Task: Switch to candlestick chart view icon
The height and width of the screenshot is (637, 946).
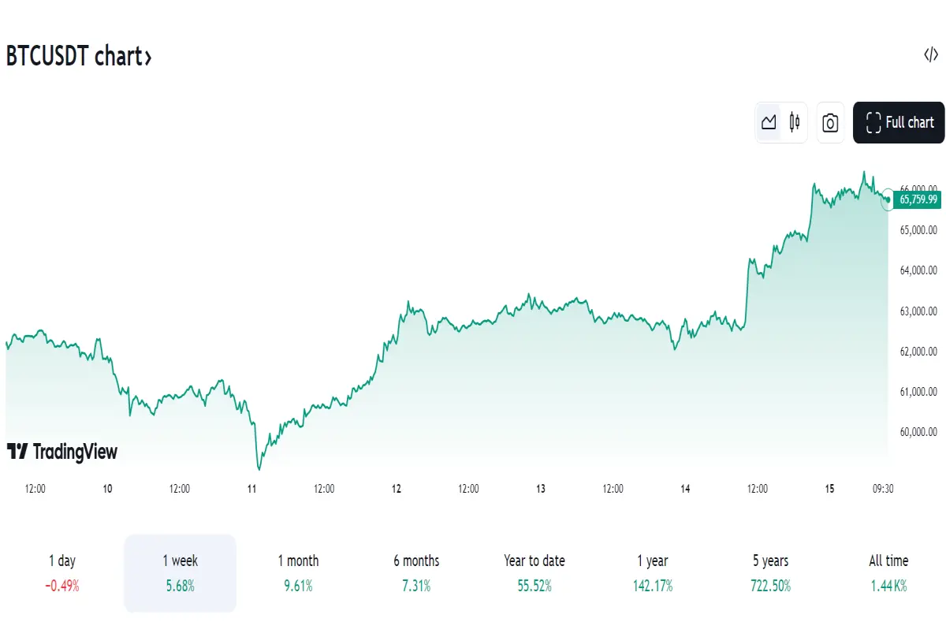Action: 794,123
